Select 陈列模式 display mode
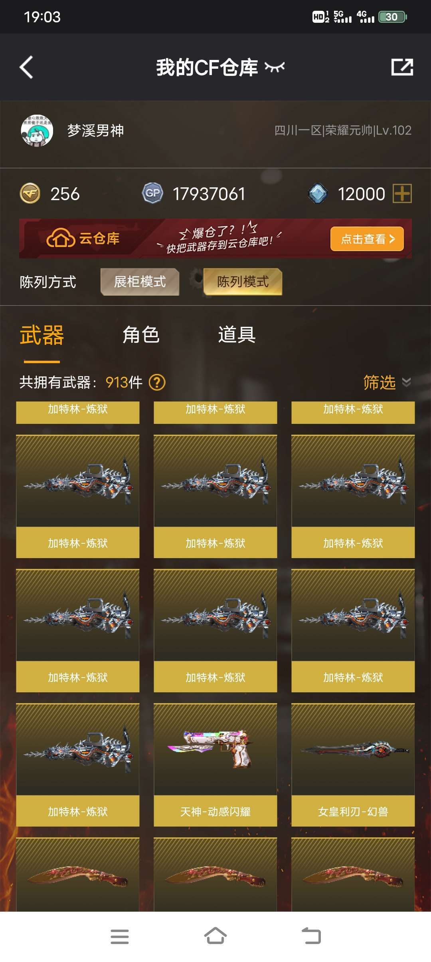This screenshot has width=431, height=962. [x=243, y=282]
